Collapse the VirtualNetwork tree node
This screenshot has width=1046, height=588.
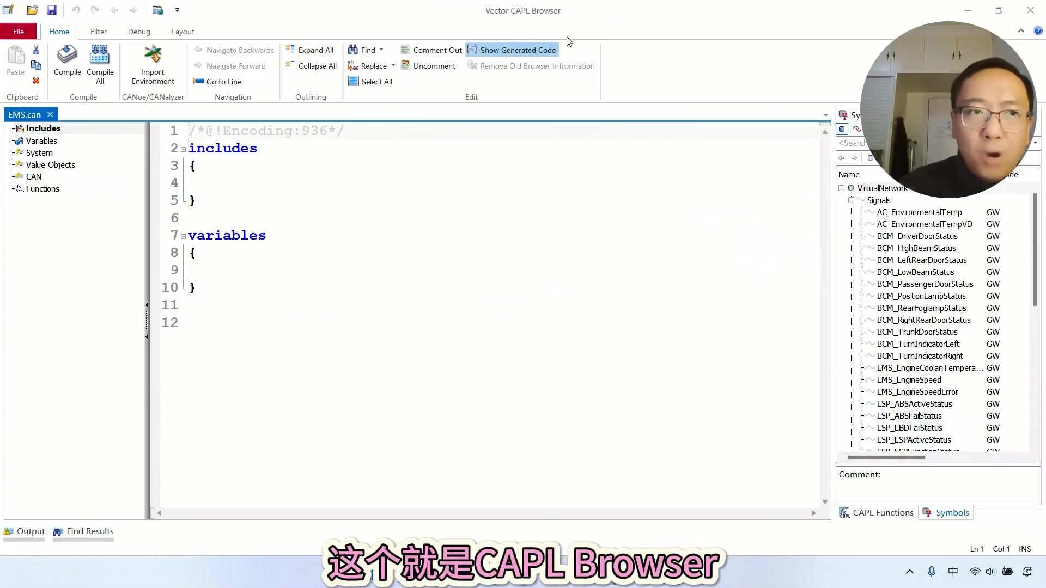[x=842, y=188]
